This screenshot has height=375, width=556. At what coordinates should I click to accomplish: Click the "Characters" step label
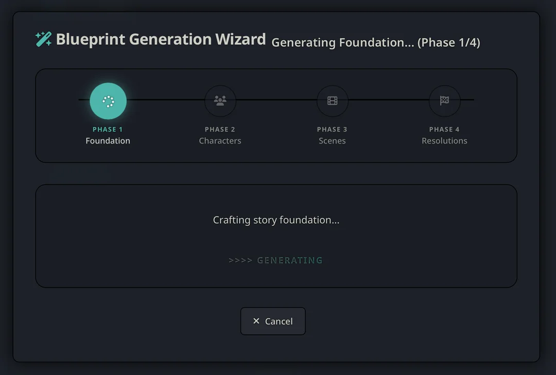[220, 141]
